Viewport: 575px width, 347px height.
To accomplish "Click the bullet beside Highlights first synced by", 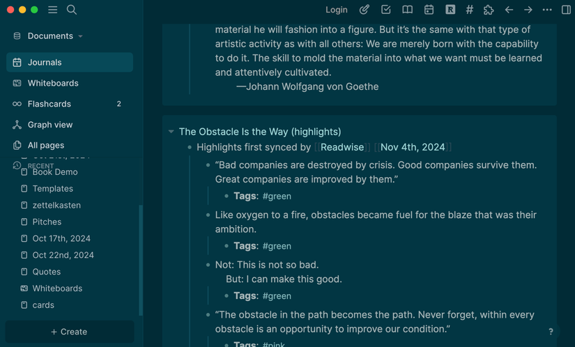I will click(190, 147).
